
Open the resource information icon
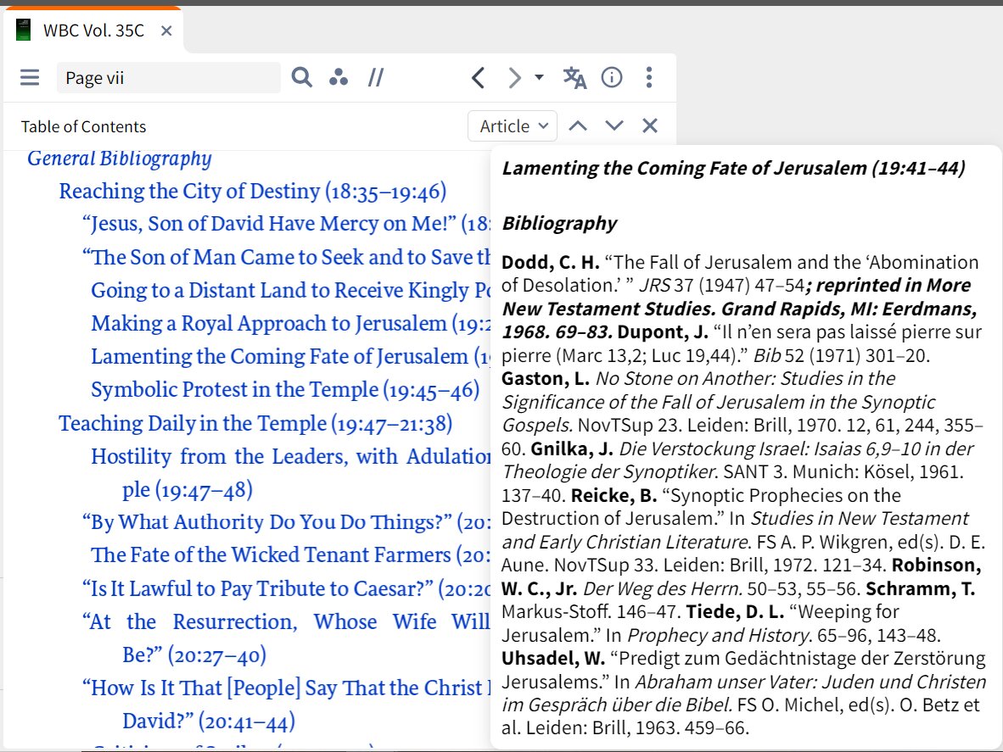pyautogui.click(x=612, y=78)
